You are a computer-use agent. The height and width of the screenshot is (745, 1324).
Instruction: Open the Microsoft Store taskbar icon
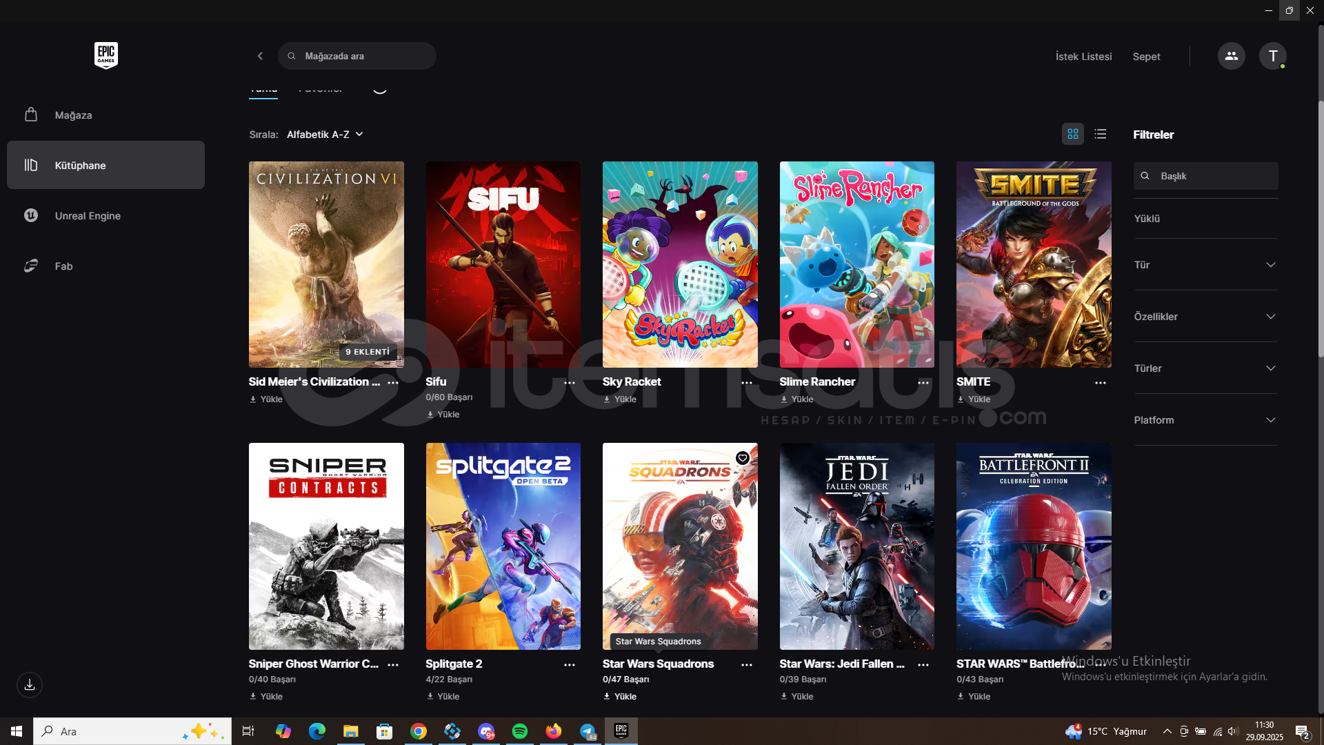point(385,731)
